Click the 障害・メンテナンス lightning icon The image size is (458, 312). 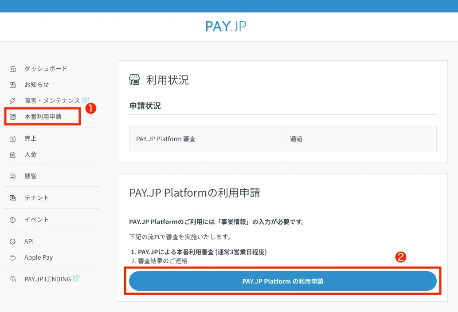click(12, 101)
